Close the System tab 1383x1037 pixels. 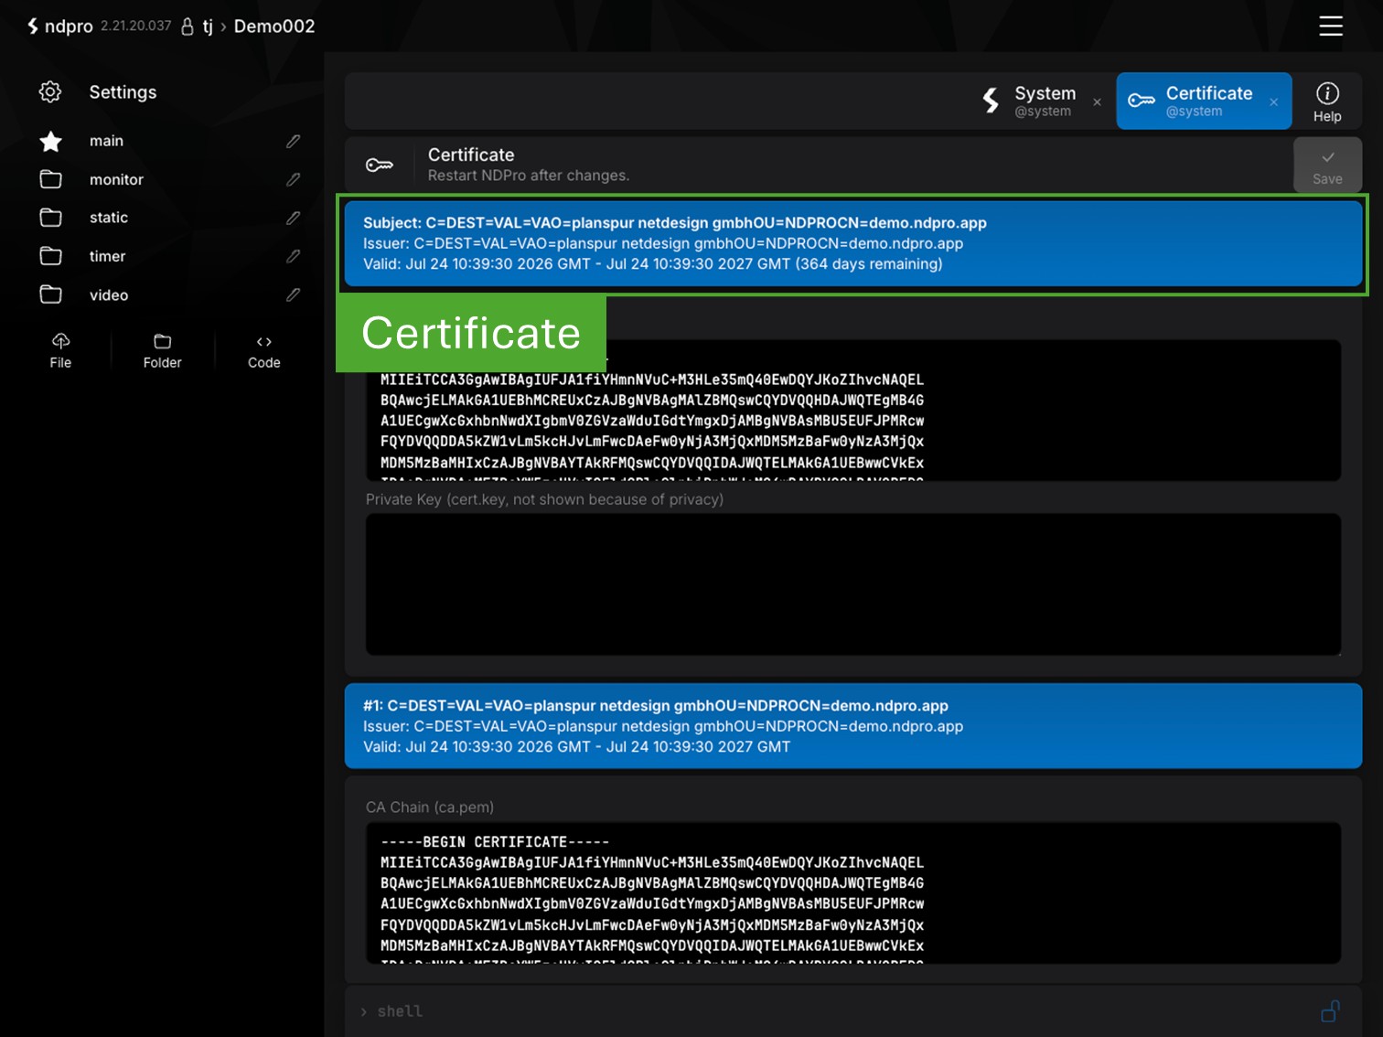point(1097,102)
